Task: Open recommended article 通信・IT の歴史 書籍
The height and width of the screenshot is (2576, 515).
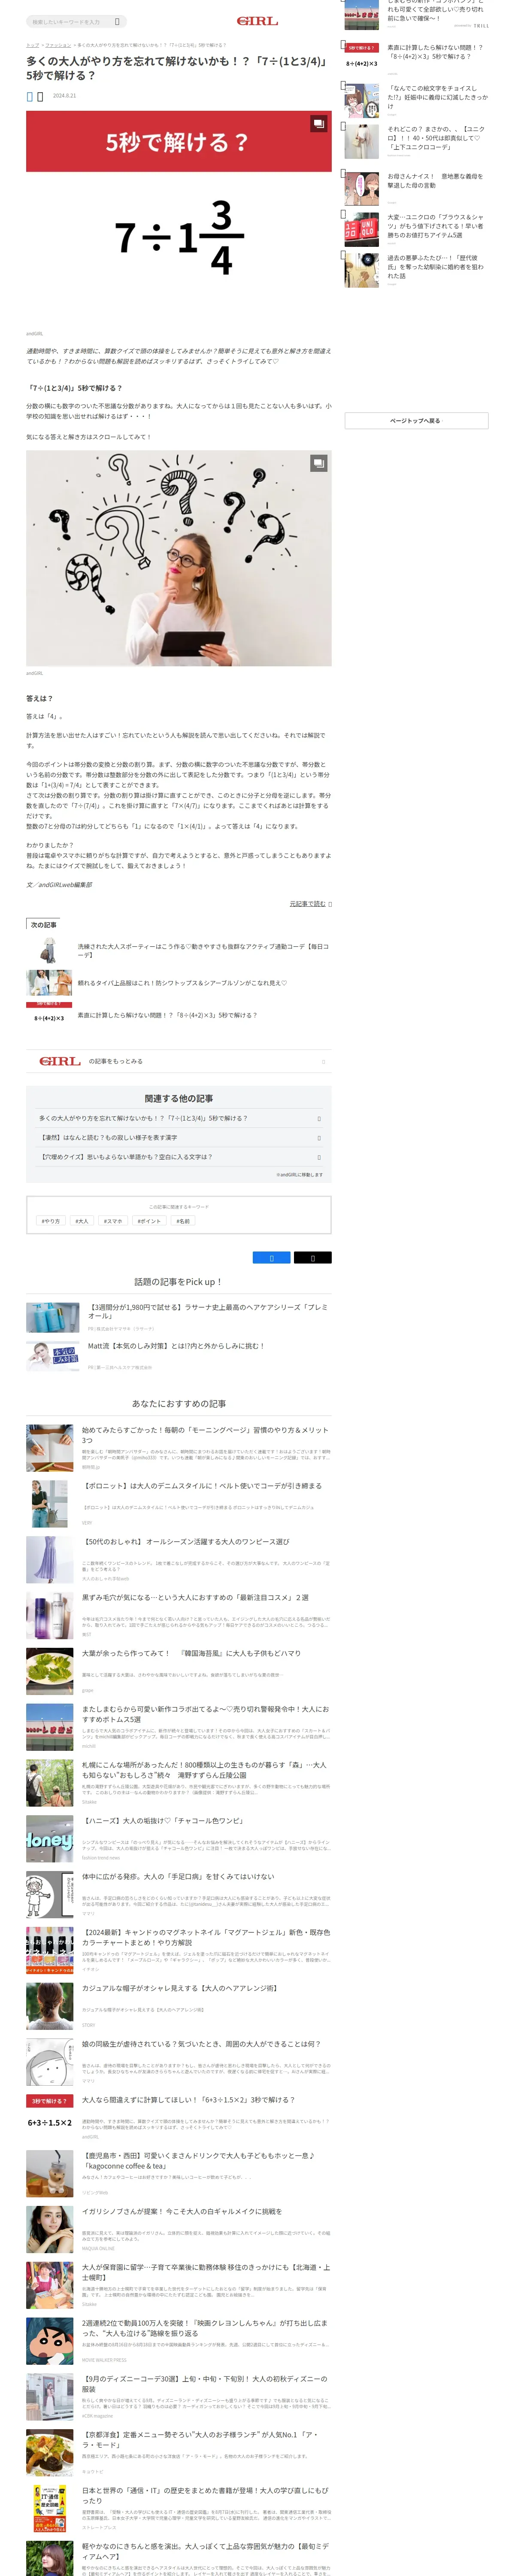Action: coord(205,2496)
